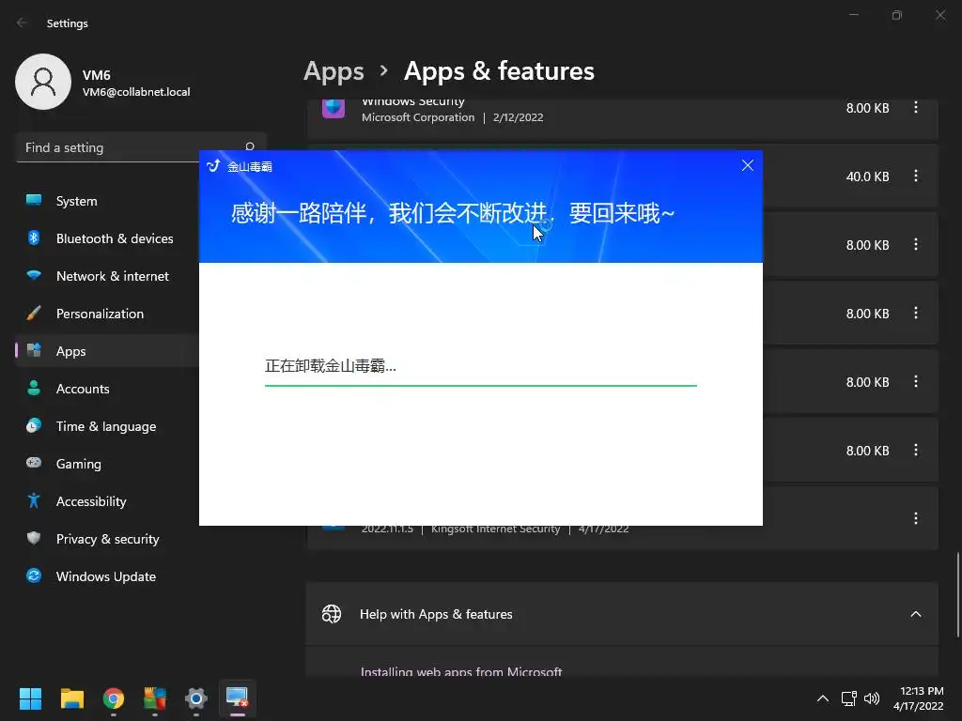Open more options for Kingsoft Internet Security
Screen dimensions: 962x721
click(915, 518)
